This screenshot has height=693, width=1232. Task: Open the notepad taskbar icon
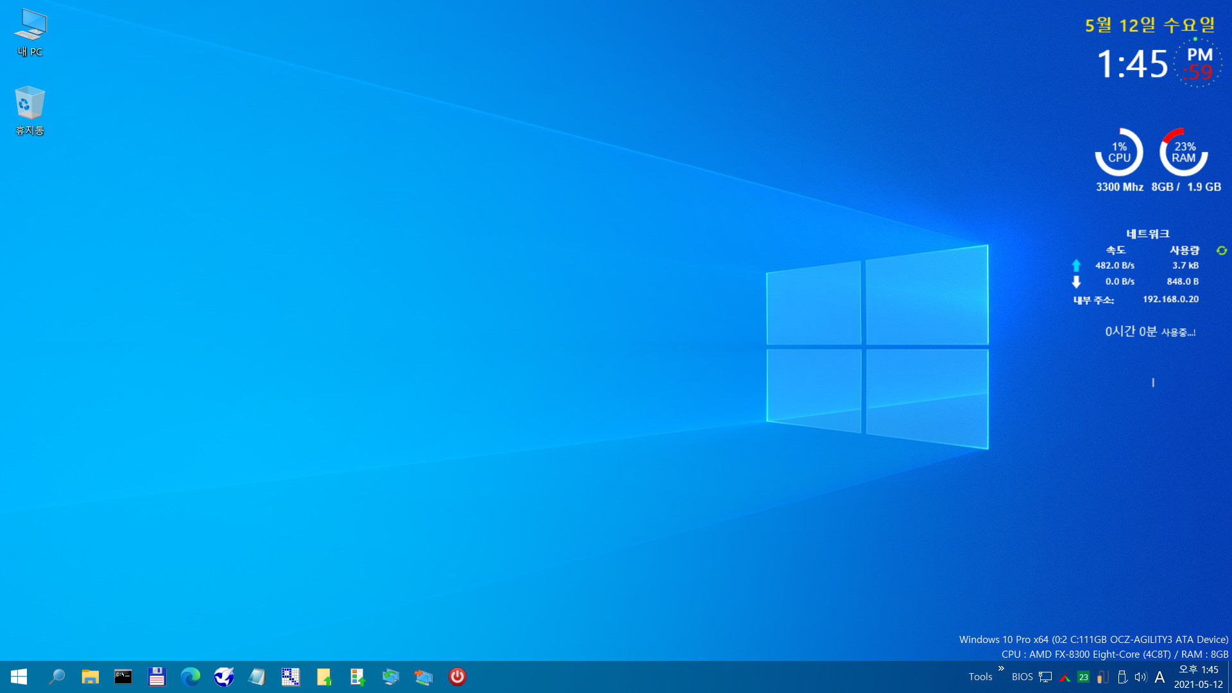257,677
